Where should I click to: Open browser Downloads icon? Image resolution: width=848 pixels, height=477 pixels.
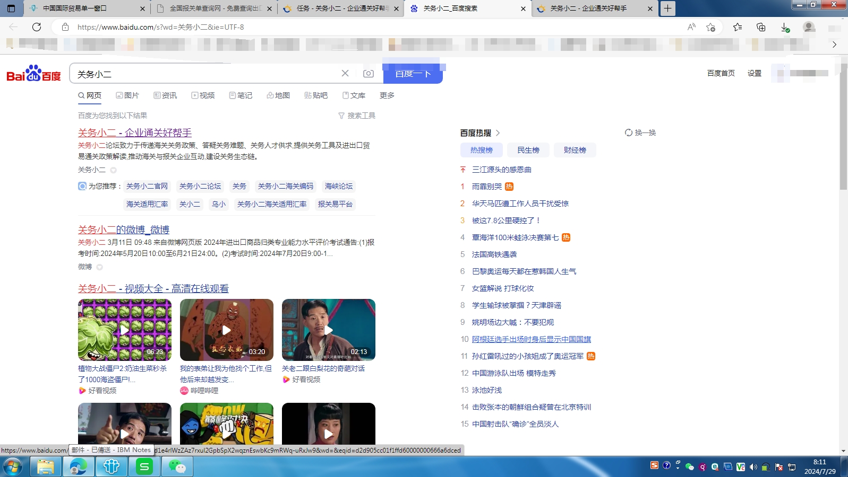(x=785, y=27)
